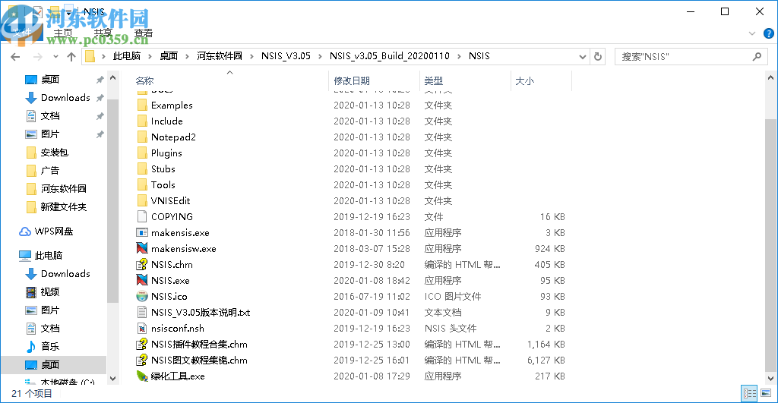Go up one folder level arrow
This screenshot has height=403, width=778.
point(71,56)
